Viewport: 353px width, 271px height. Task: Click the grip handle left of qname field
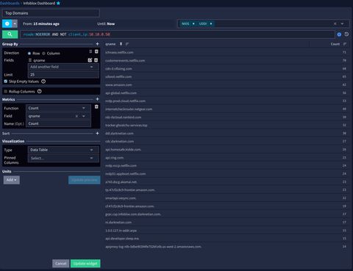[x=30, y=60]
